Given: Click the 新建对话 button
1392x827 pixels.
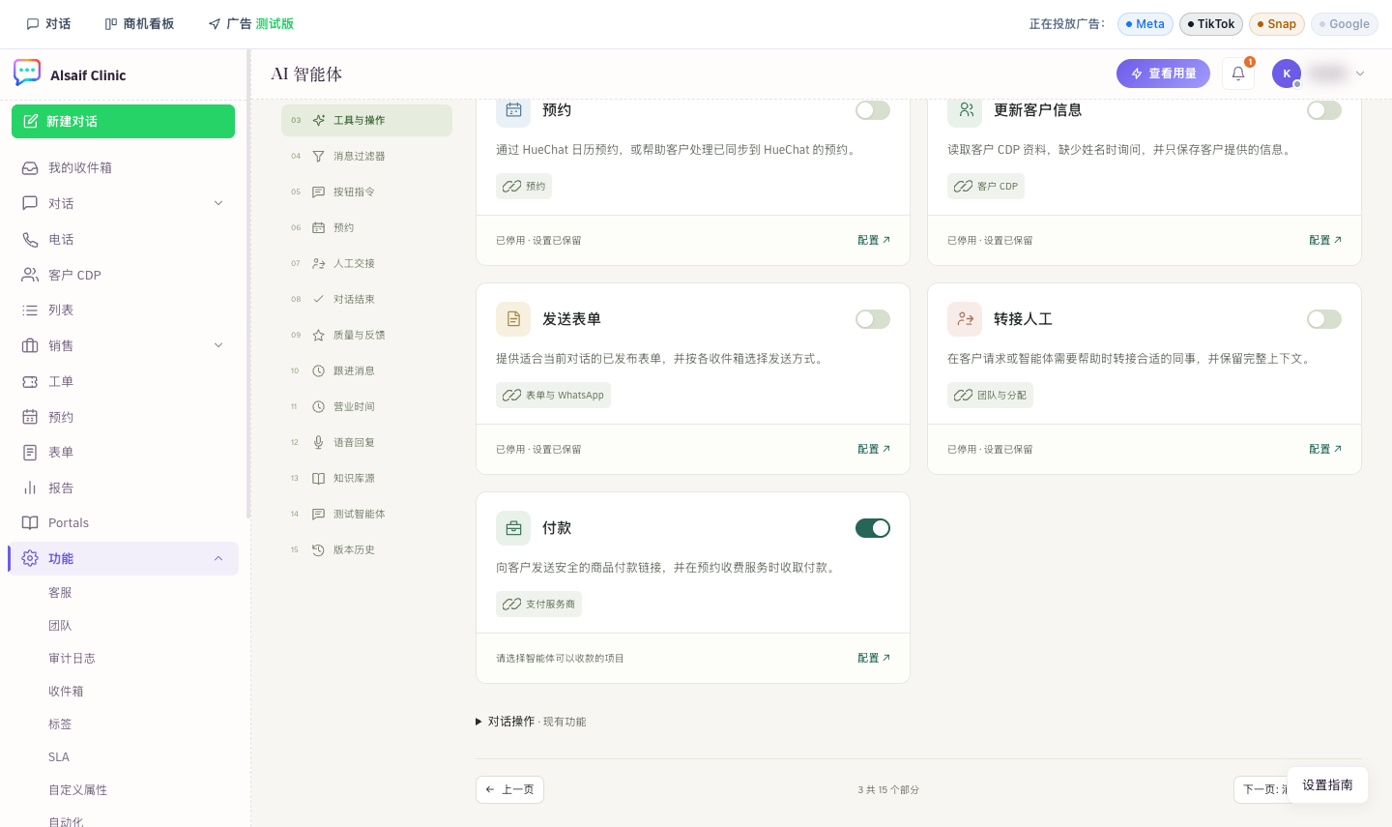Looking at the screenshot, I should click(123, 121).
